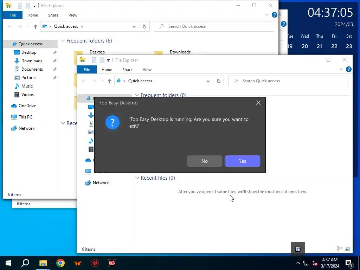Select This PC in back Explorer sidebar
Screen dimensions: 360x270
coord(25,117)
